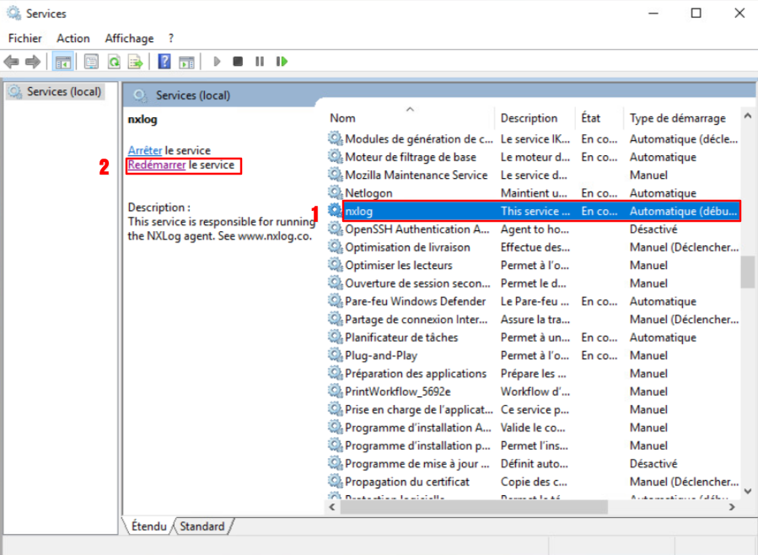
Task: Toggle the Show/Hide Console Tree icon
Action: click(62, 62)
